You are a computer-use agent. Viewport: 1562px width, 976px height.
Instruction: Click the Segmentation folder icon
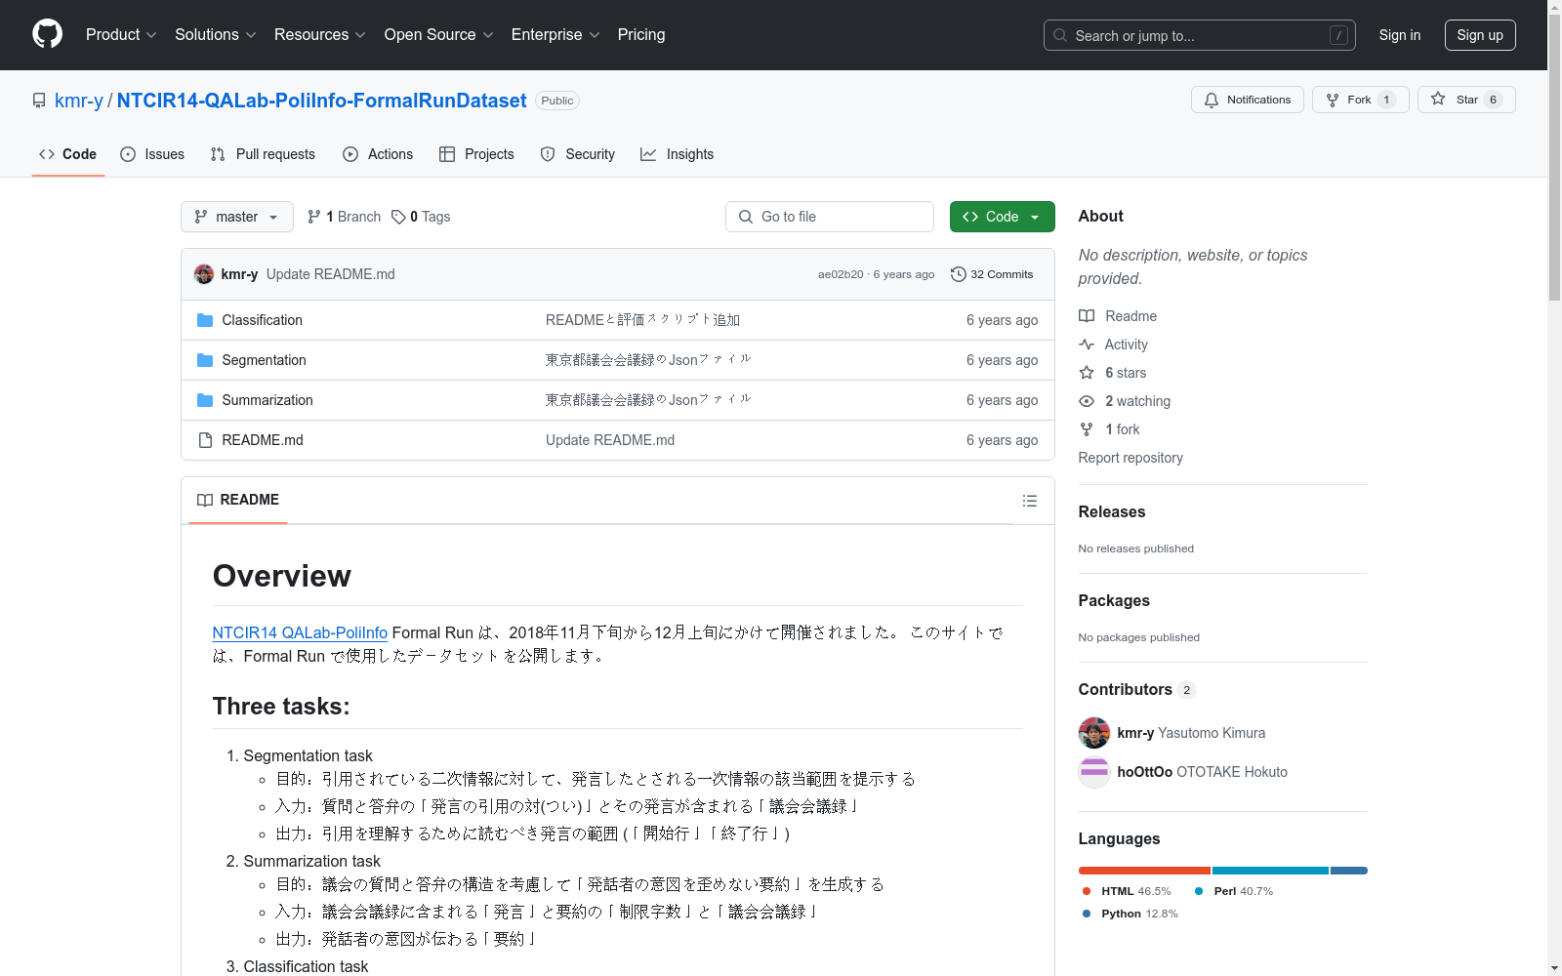205,360
